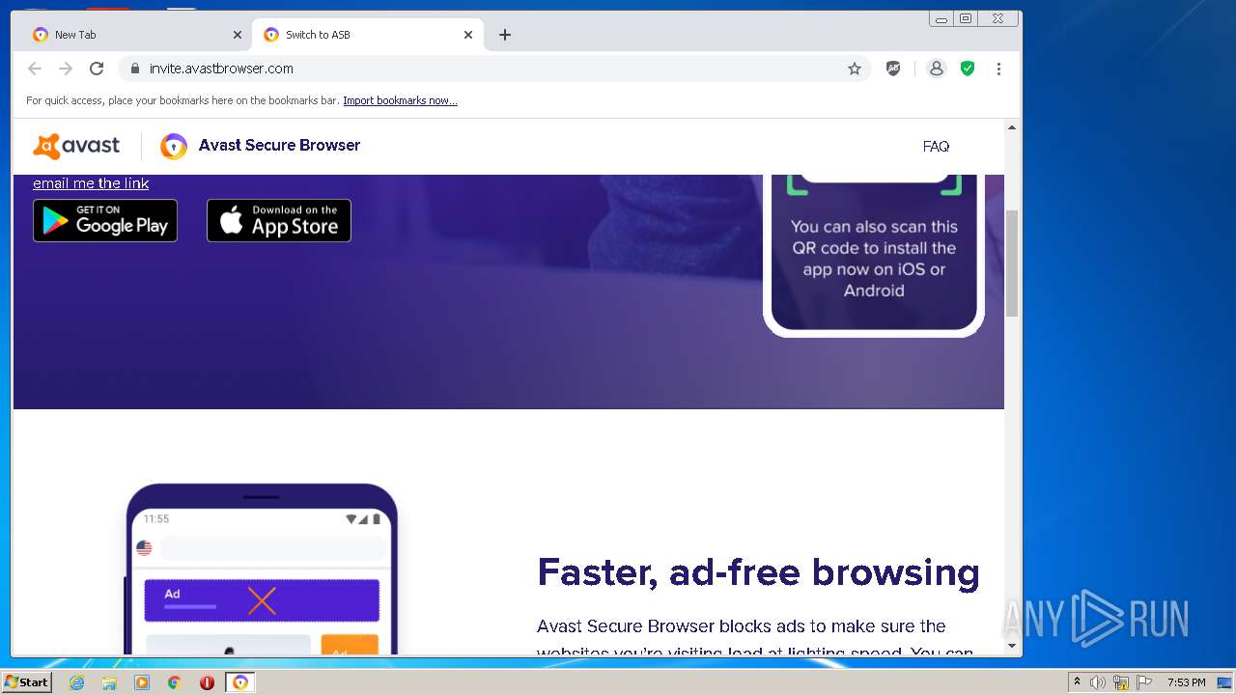Click the address bar URL field
Image resolution: width=1236 pixels, height=695 pixels.
click(492, 69)
